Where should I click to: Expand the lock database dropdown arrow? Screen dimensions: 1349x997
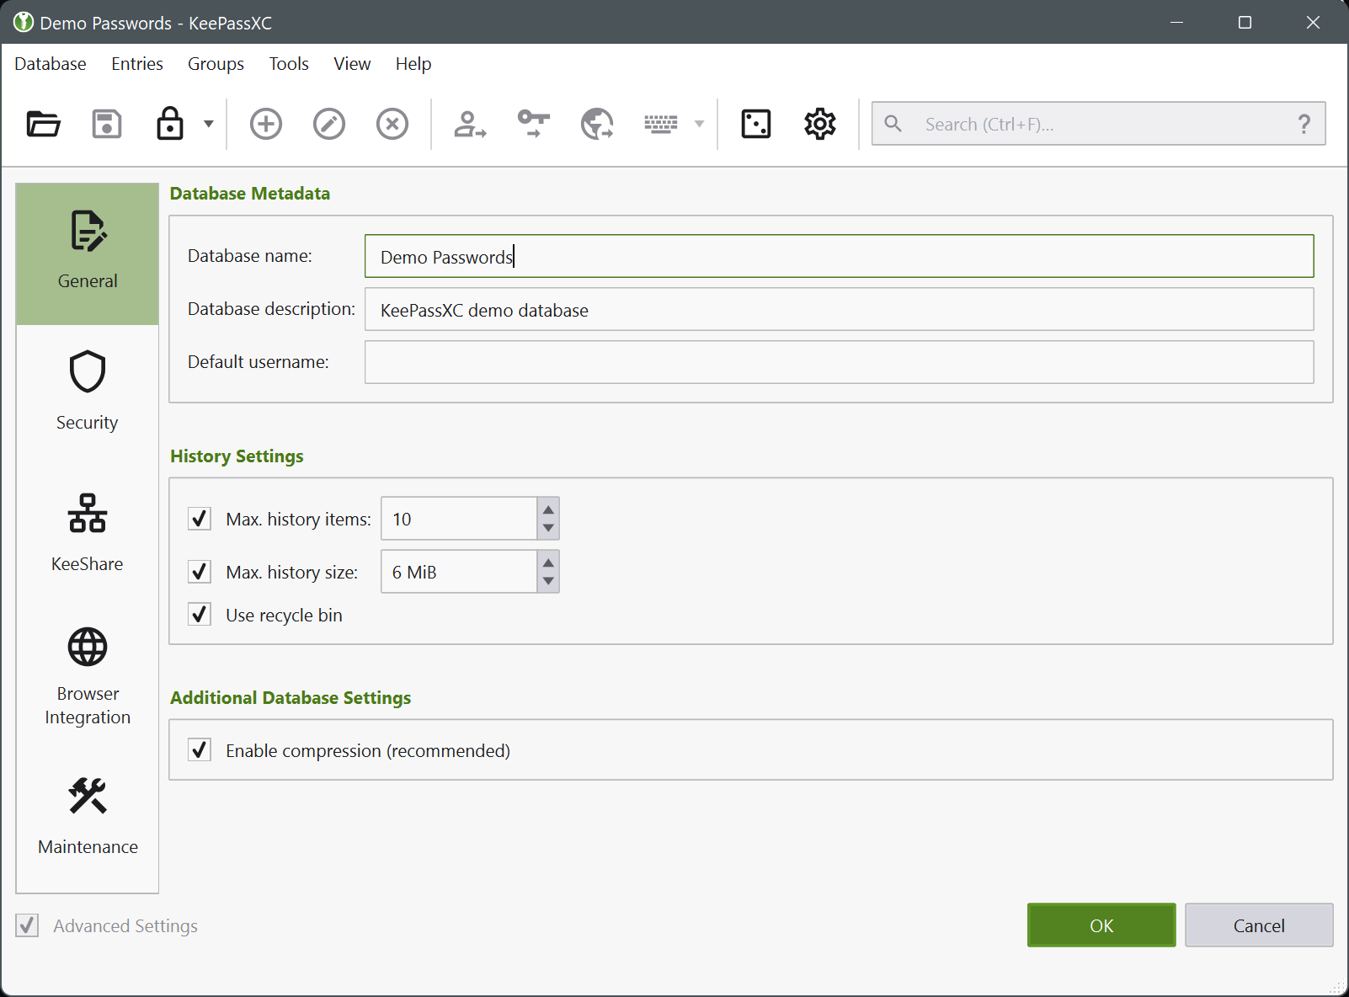click(x=209, y=124)
